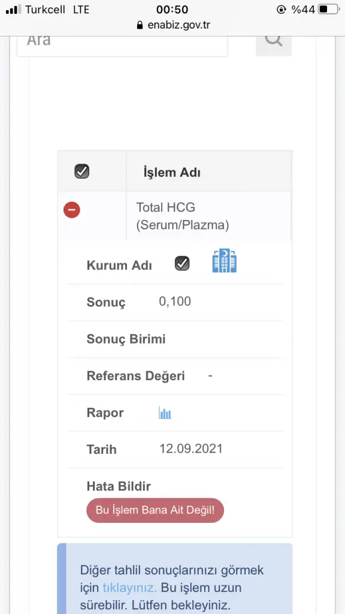Tap the lock icon beside enabiz.gov.tr

tap(140, 25)
